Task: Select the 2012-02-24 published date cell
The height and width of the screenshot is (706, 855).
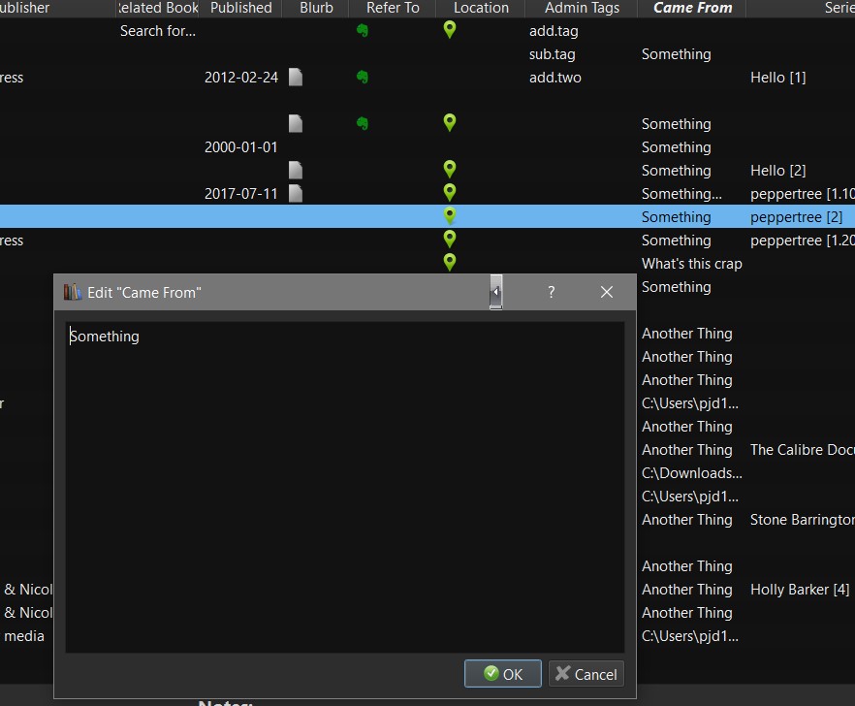Action: (241, 78)
